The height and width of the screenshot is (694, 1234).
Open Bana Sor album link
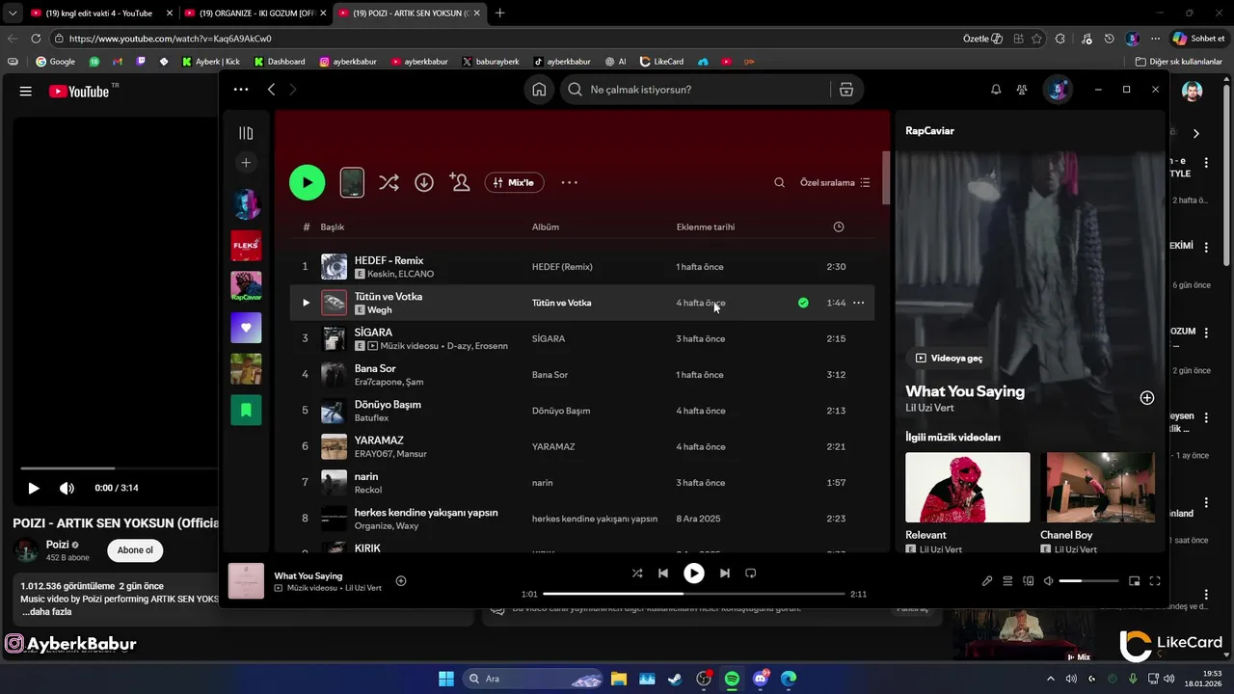(x=550, y=375)
